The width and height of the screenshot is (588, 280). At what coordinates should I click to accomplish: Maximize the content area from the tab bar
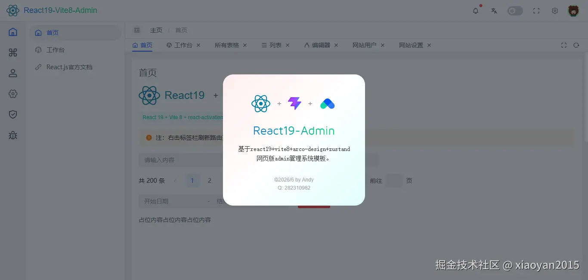point(564,45)
